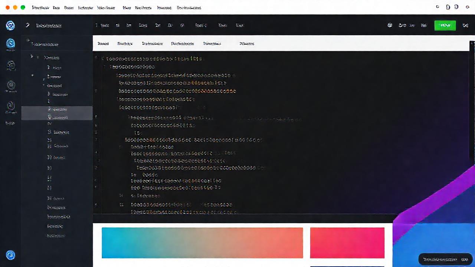Select the solid pink-red color block
Screen dimensions: 475x267
click(x=347, y=243)
